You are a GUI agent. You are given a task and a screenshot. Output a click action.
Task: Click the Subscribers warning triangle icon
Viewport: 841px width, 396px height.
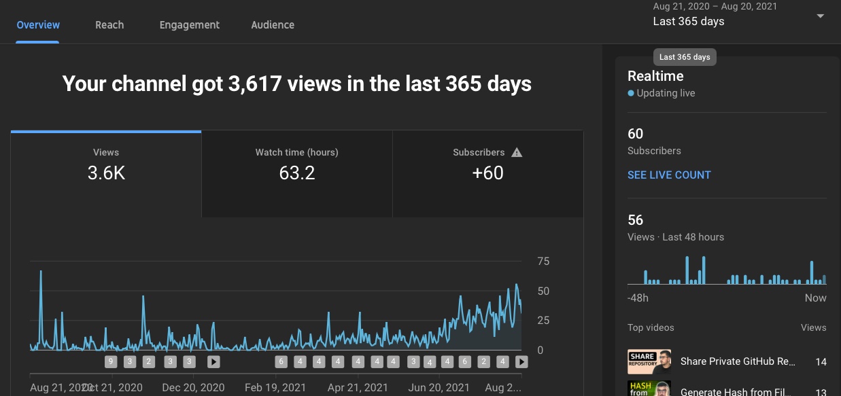click(517, 152)
